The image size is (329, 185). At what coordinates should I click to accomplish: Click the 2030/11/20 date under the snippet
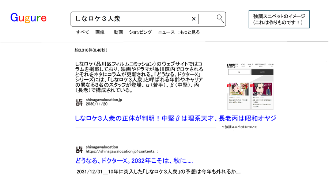97,104
